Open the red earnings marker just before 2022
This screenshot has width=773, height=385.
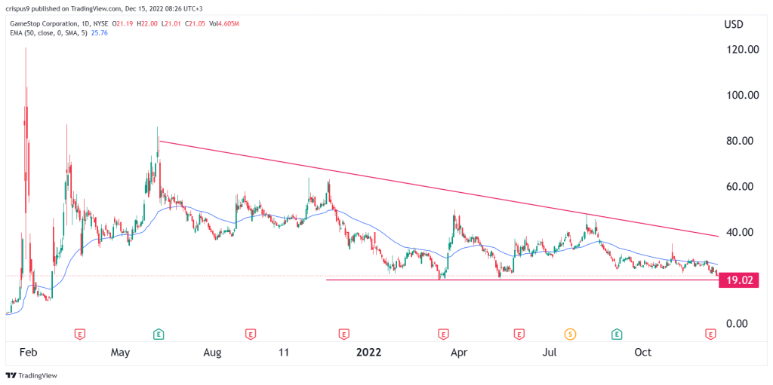(343, 335)
